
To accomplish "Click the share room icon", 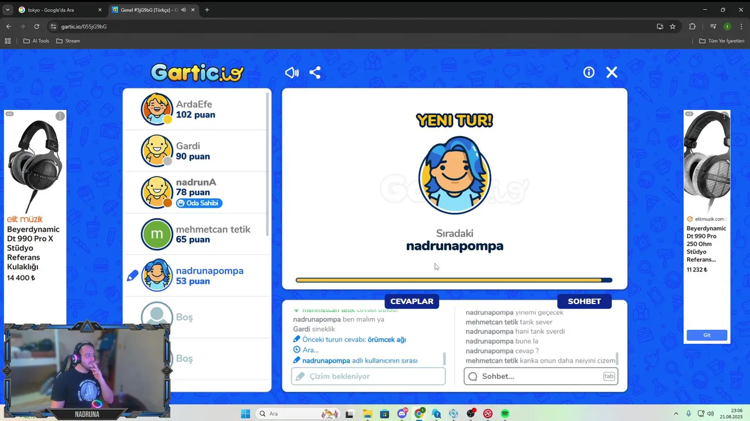I will (x=315, y=73).
